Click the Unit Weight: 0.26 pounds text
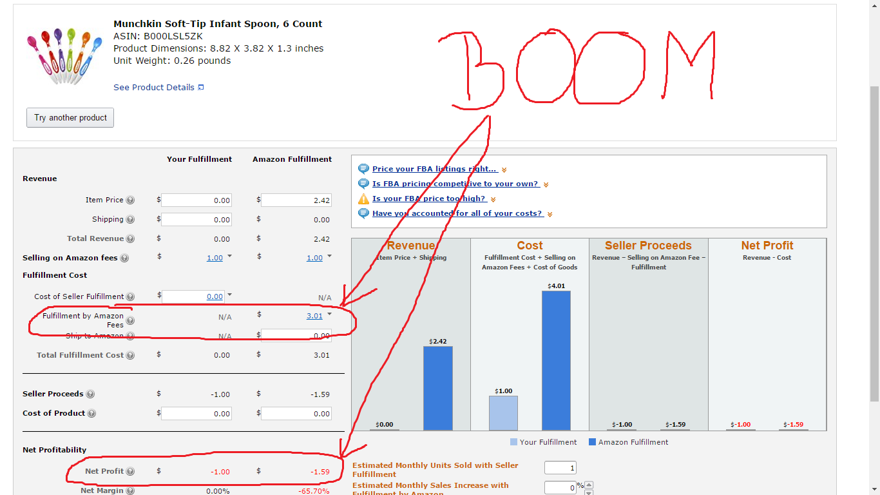This screenshot has width=880, height=495. (x=172, y=61)
